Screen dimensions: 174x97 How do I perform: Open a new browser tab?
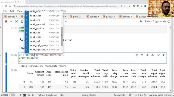[28, 2]
